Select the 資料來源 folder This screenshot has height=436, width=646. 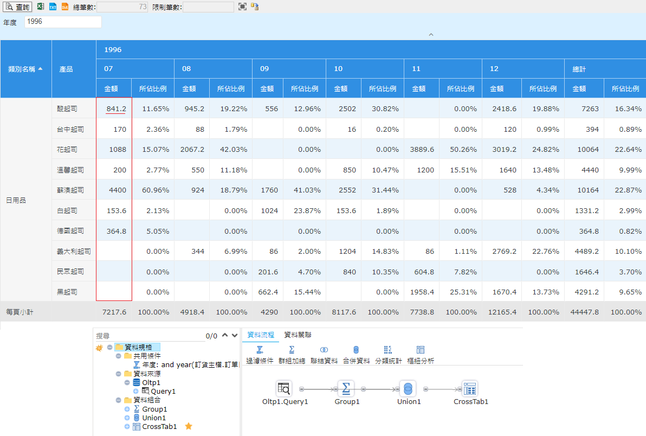143,374
